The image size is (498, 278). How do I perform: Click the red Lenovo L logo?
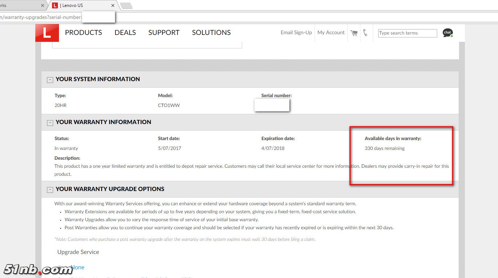[47, 33]
